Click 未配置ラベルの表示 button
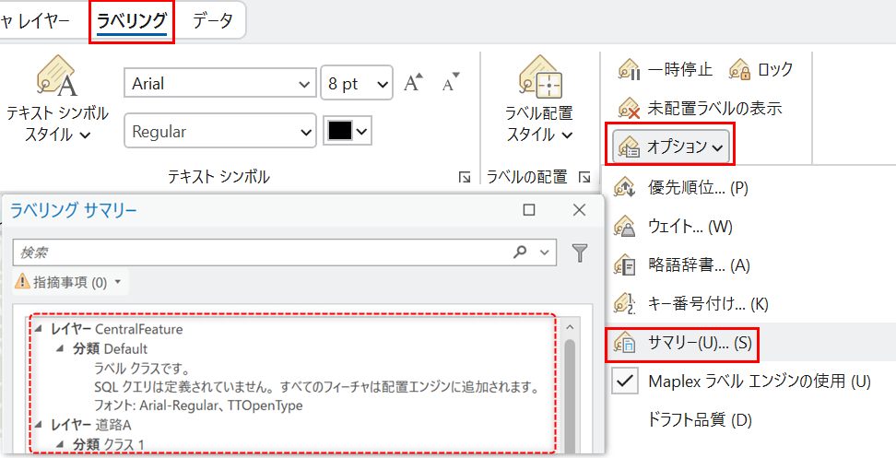 click(x=700, y=108)
